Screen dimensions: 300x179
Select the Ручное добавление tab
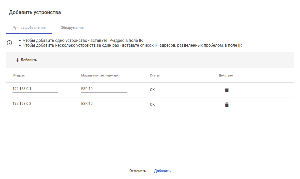coord(29,28)
